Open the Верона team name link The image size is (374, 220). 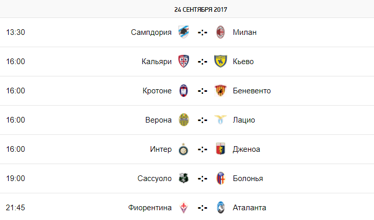pos(158,120)
